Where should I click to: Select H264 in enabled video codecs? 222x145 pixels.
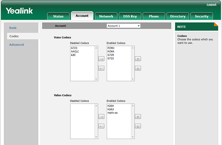point(119,106)
